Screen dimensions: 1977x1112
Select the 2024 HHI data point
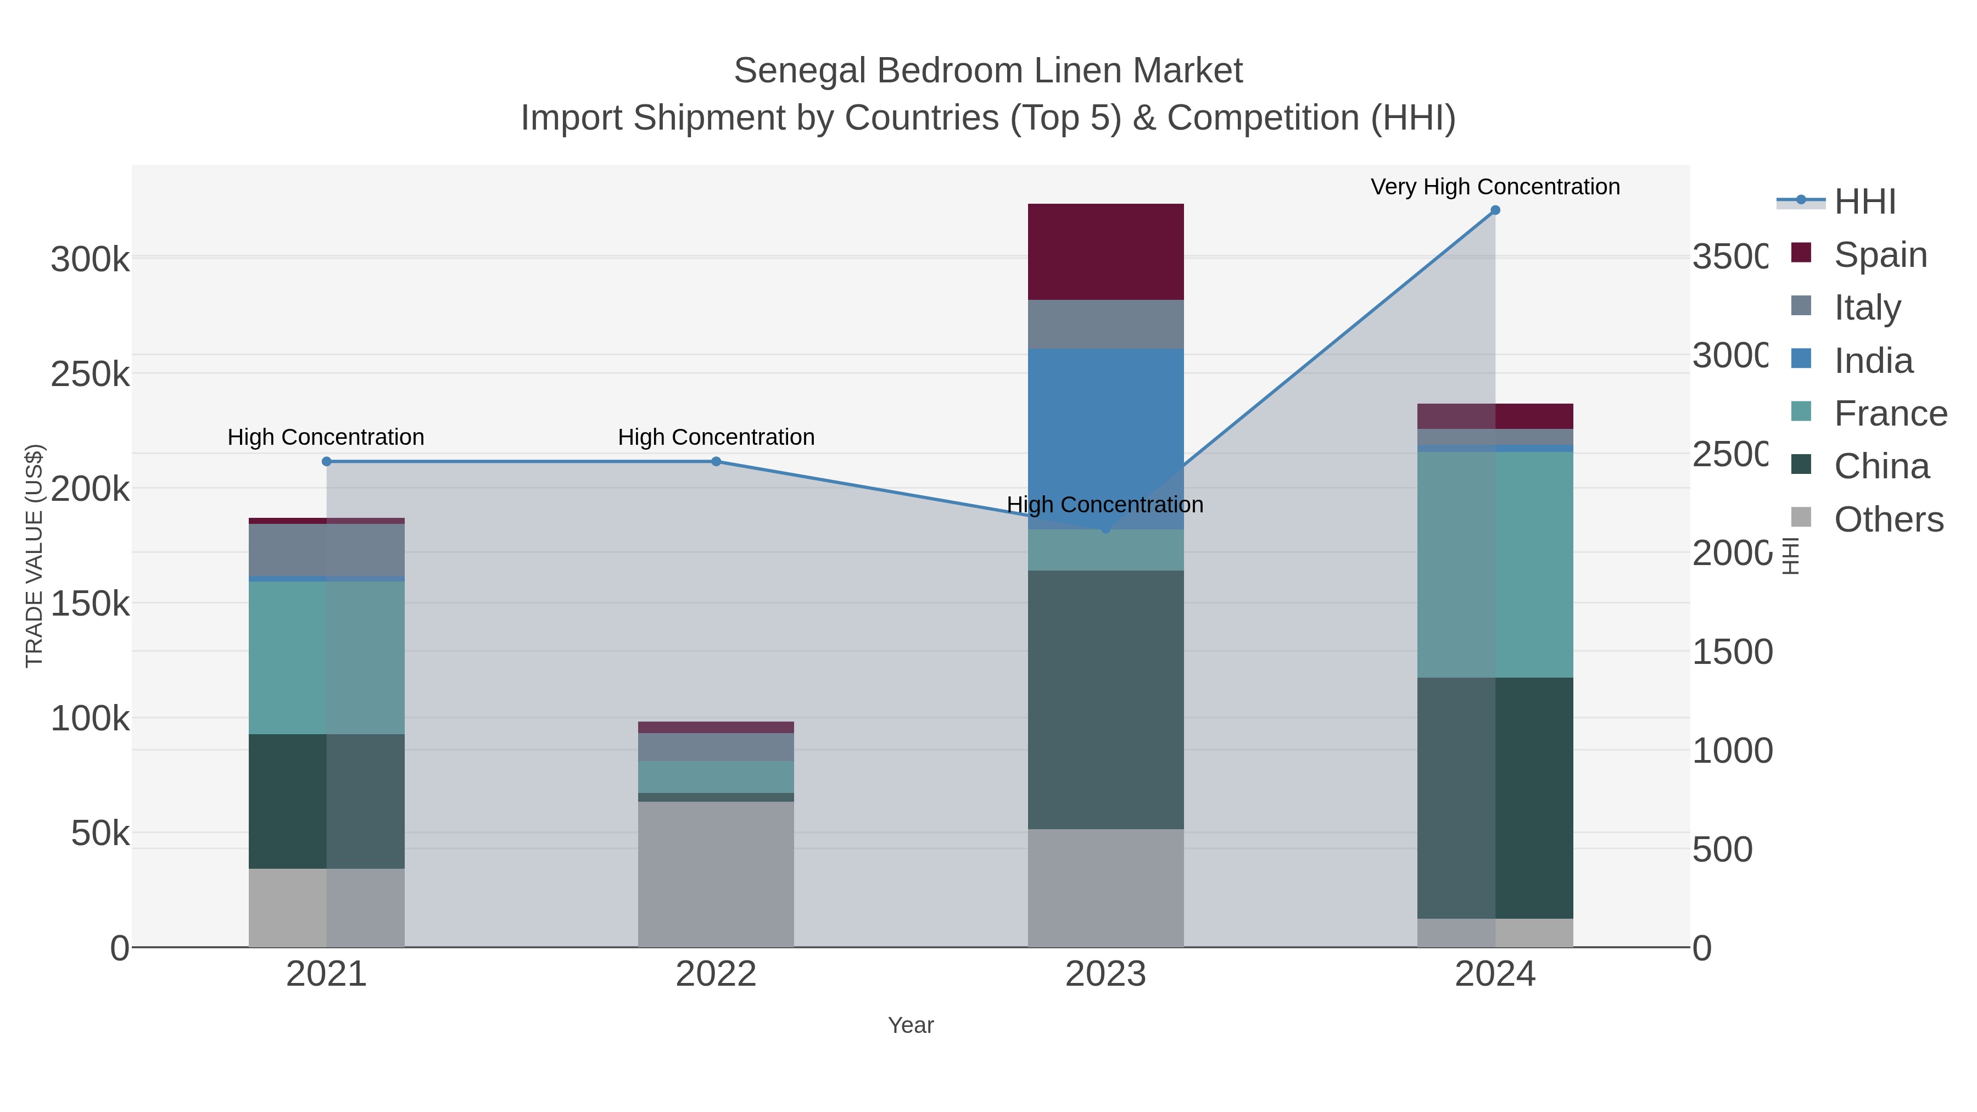click(1495, 210)
